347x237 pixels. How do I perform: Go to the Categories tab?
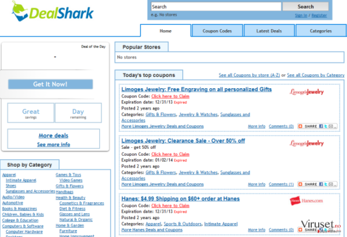[x=320, y=31]
